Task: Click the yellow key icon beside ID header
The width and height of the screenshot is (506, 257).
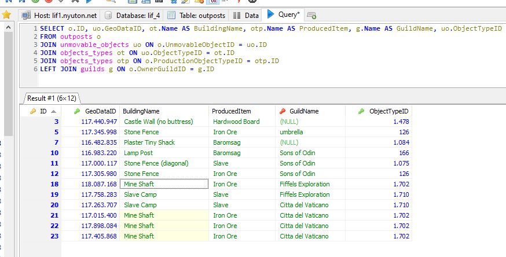Action: pyautogui.click(x=32, y=111)
